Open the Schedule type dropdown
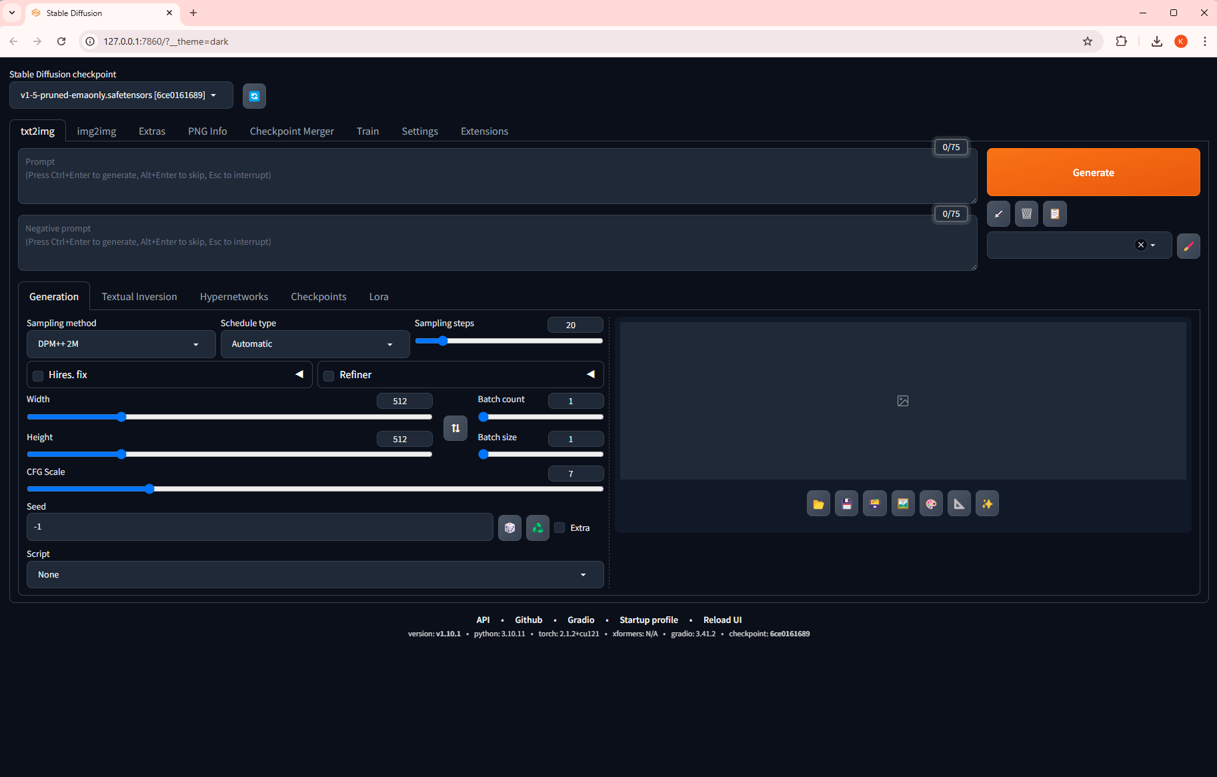Image resolution: width=1217 pixels, height=777 pixels. 315,344
